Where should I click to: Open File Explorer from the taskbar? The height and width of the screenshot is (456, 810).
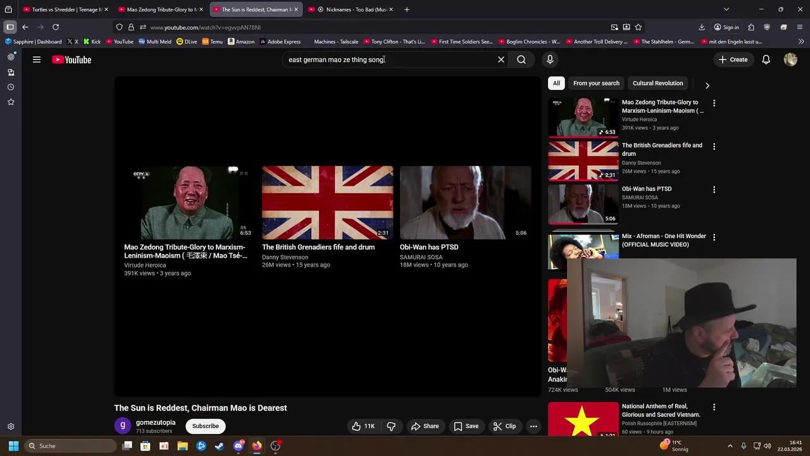point(182,446)
